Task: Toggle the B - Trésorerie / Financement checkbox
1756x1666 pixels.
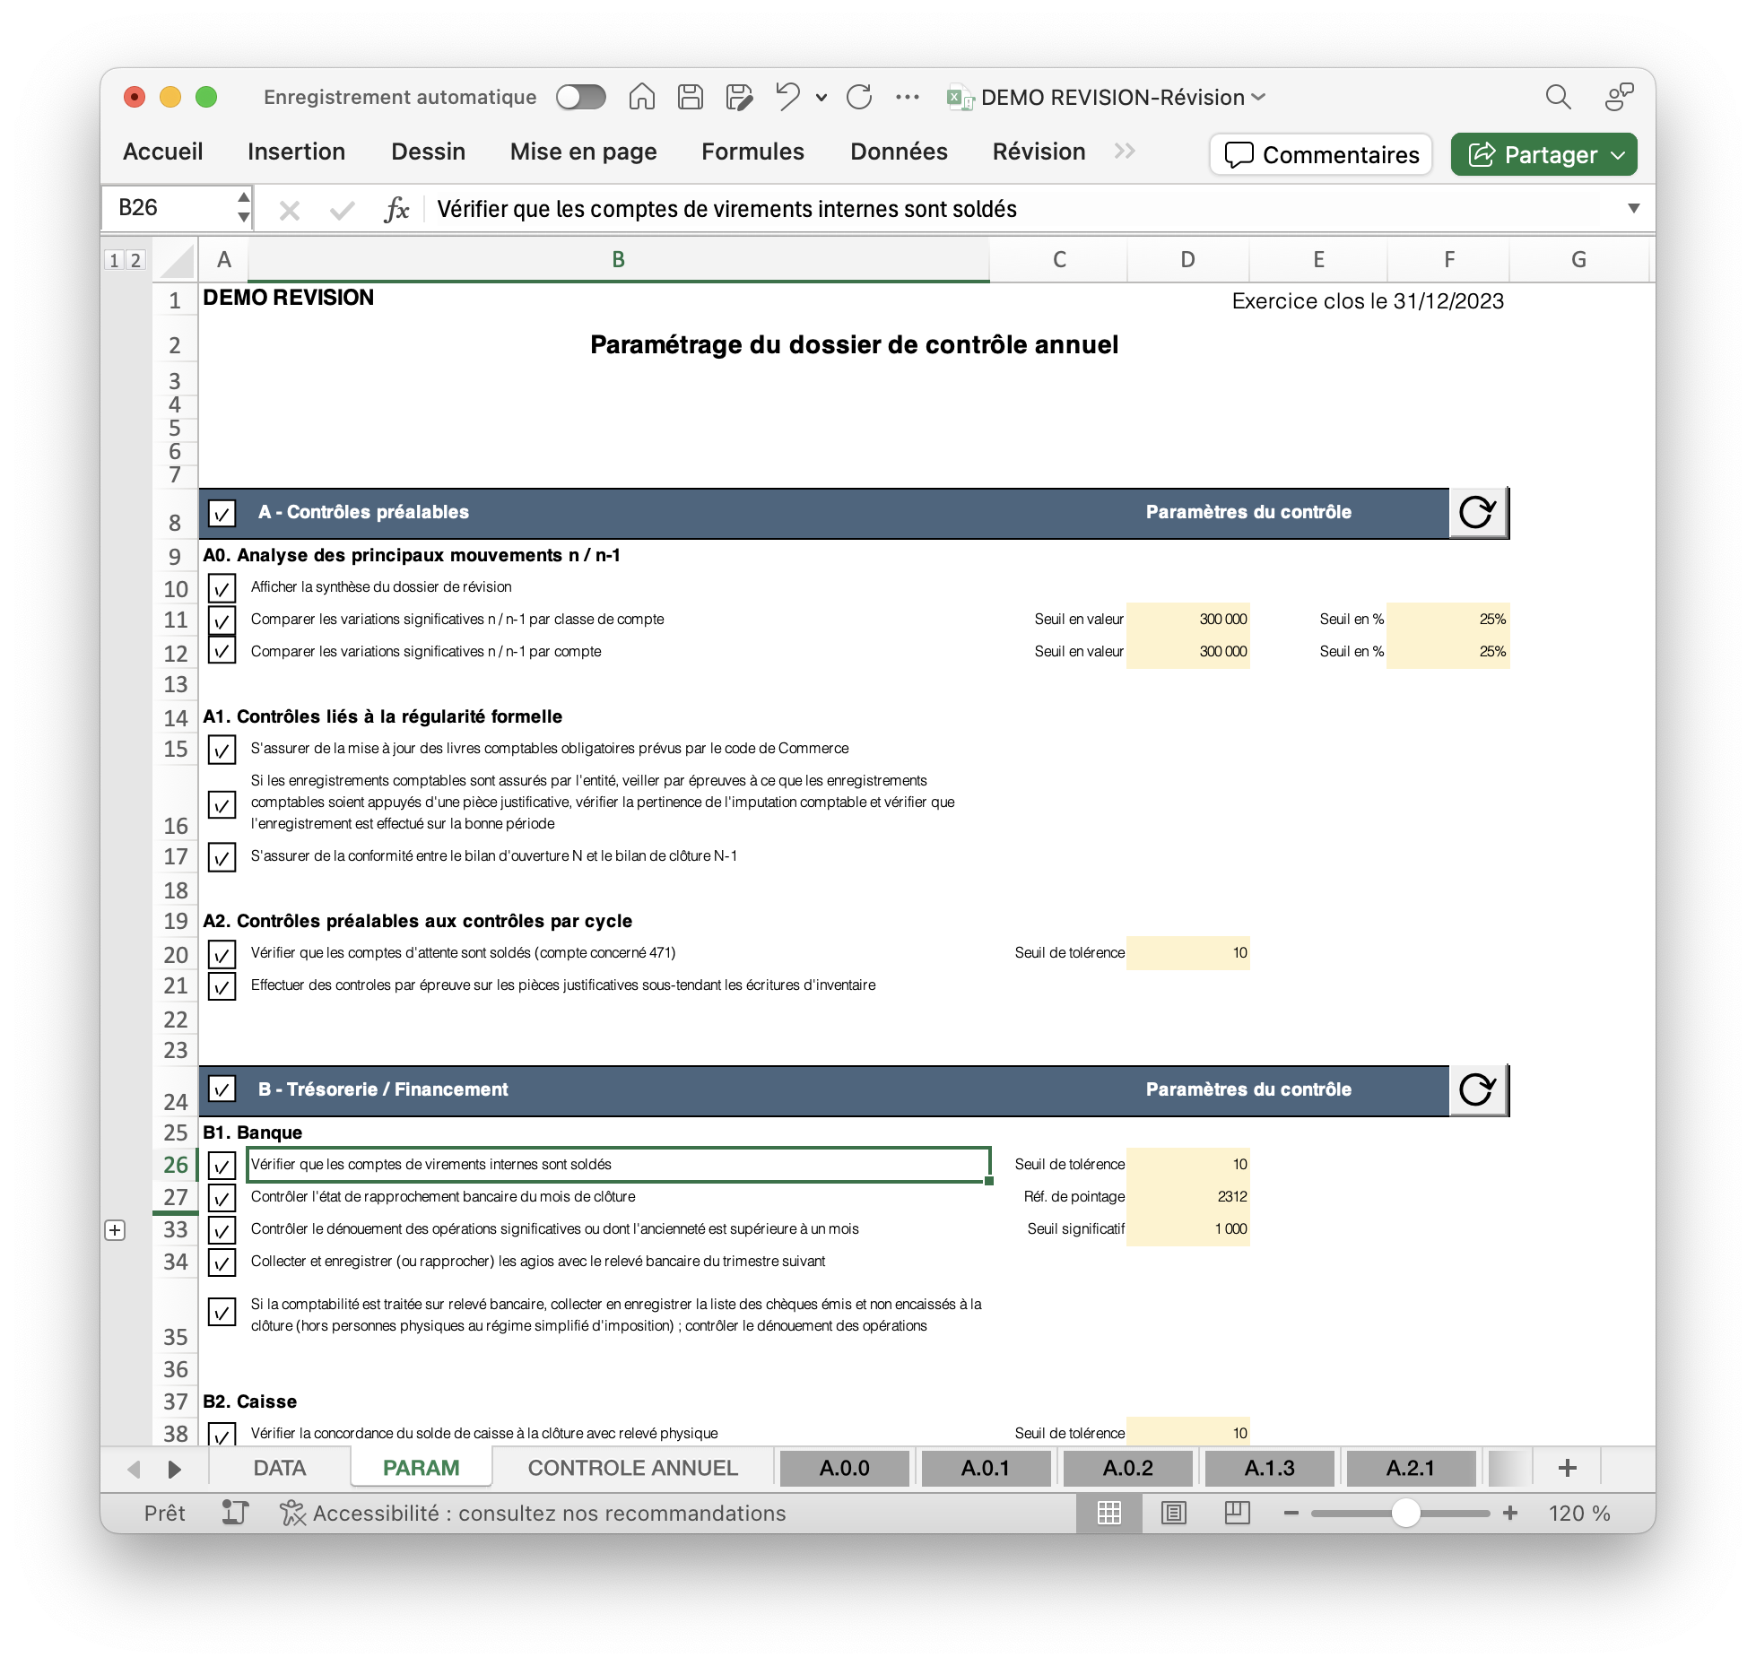Action: 222,1089
